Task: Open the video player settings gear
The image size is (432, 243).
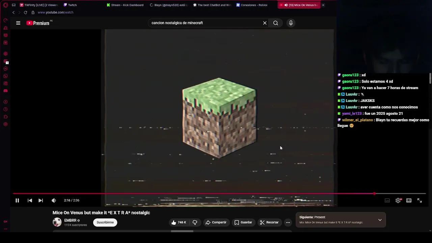Action: point(398,200)
